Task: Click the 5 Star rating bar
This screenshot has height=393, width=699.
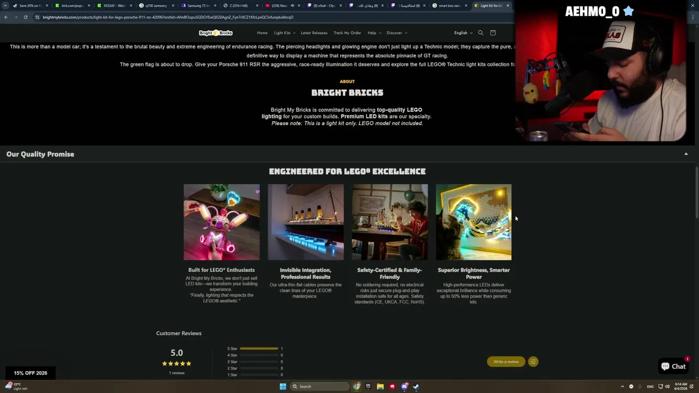Action: 259,348
